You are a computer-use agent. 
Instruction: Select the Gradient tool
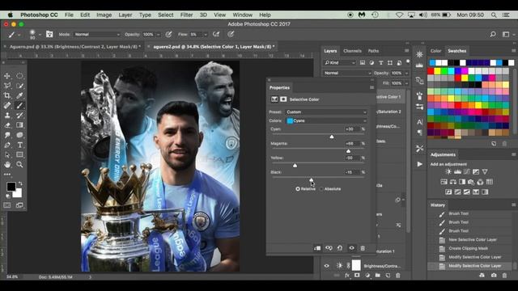[19, 125]
